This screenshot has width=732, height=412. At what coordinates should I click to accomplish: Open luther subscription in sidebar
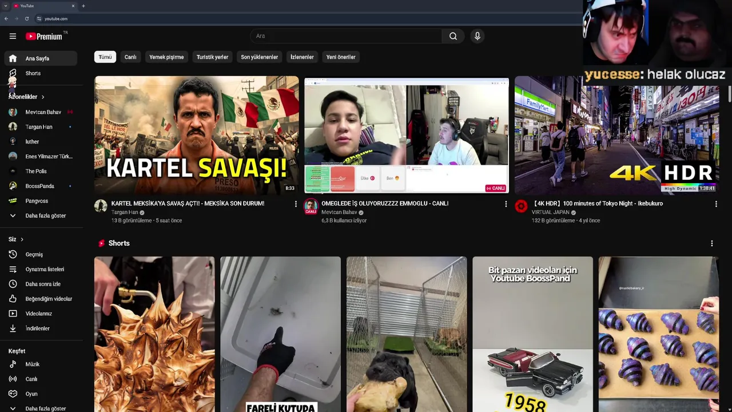tap(40, 142)
